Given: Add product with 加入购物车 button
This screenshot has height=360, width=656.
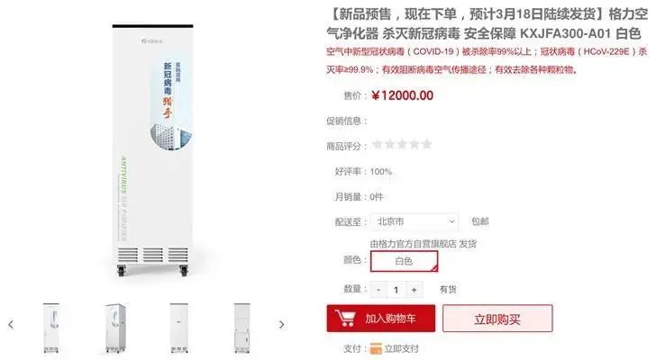Looking at the screenshot, I should point(380,319).
